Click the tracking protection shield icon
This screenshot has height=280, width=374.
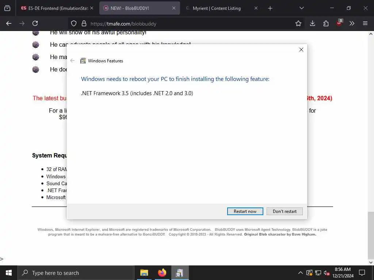74,23
